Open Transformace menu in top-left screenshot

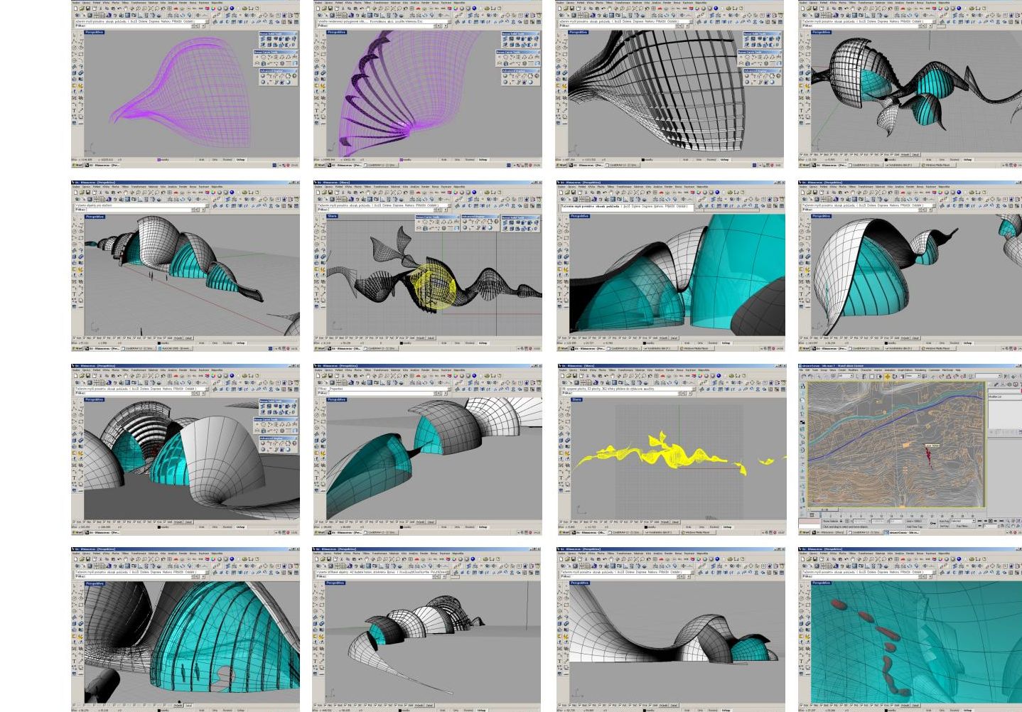point(138,3)
